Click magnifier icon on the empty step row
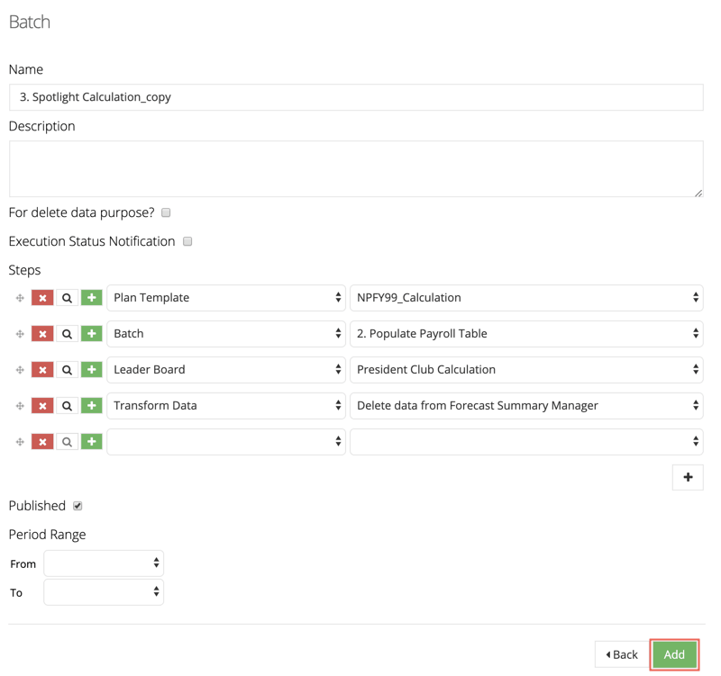The height and width of the screenshot is (676, 721). point(67,442)
